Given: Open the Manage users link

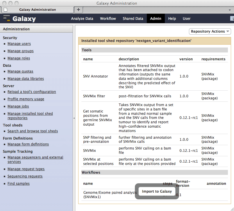Looking at the screenshot, I should coord(19,44).
